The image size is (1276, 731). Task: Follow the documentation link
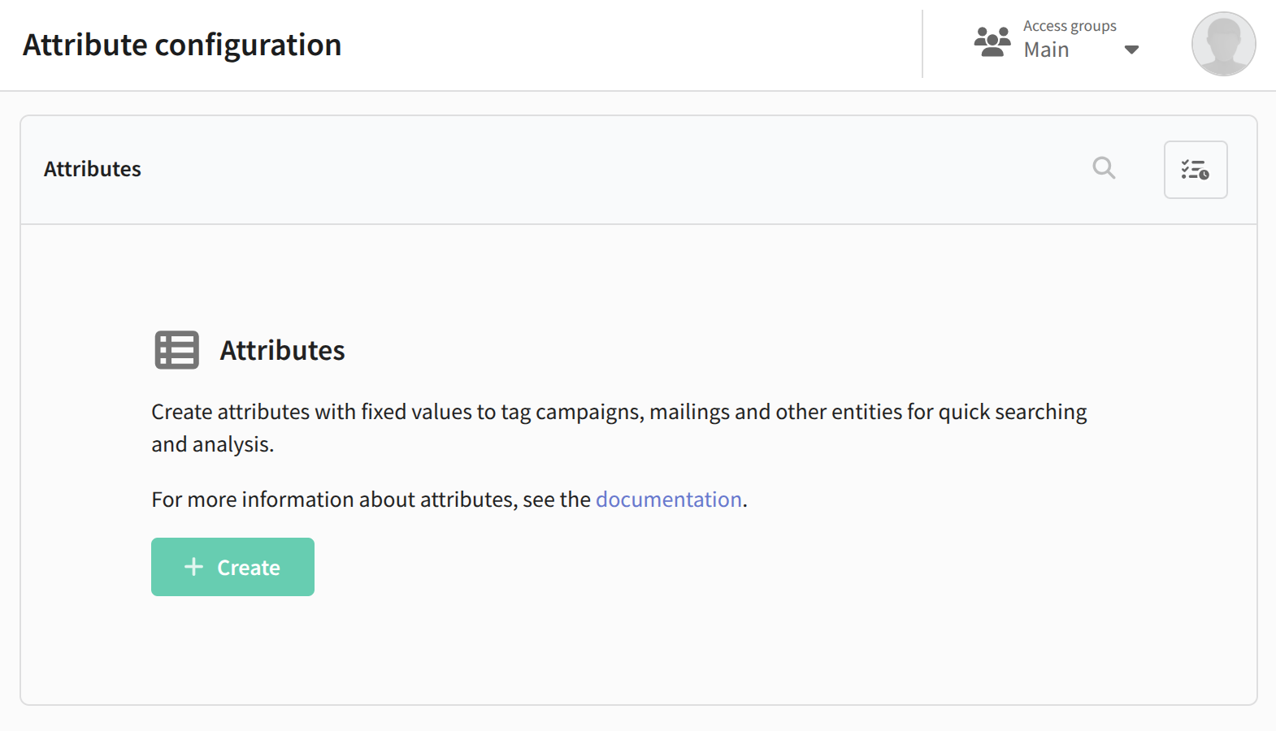tap(668, 500)
